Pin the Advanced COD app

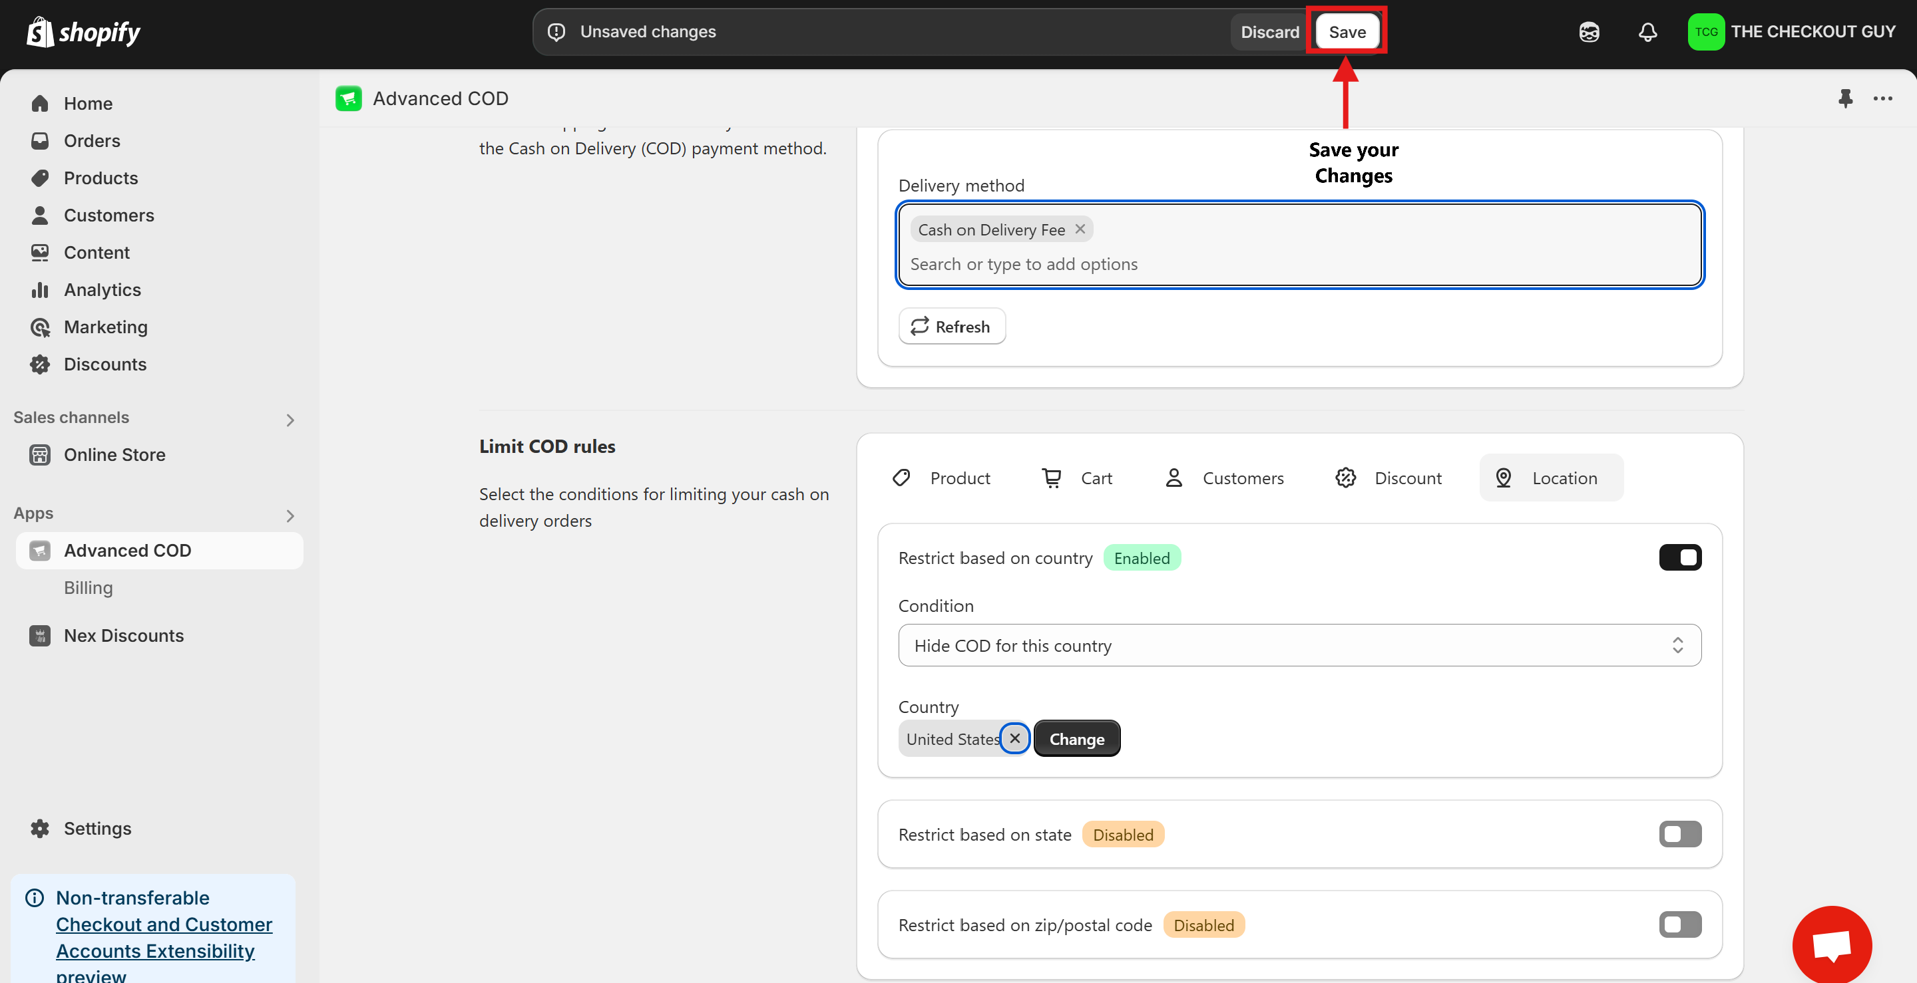pyautogui.click(x=1845, y=98)
